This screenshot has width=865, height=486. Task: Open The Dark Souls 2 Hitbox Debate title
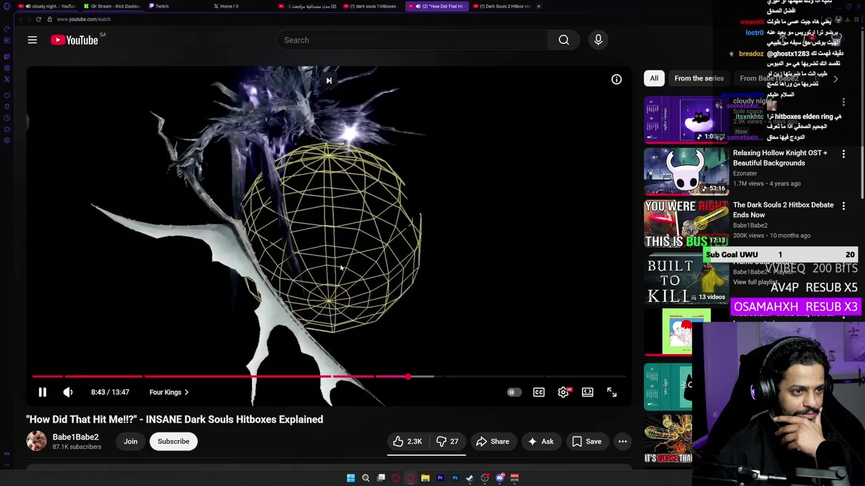(x=783, y=210)
